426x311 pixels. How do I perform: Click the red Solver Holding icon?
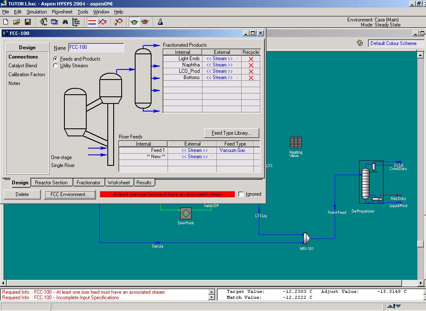[x=145, y=22]
